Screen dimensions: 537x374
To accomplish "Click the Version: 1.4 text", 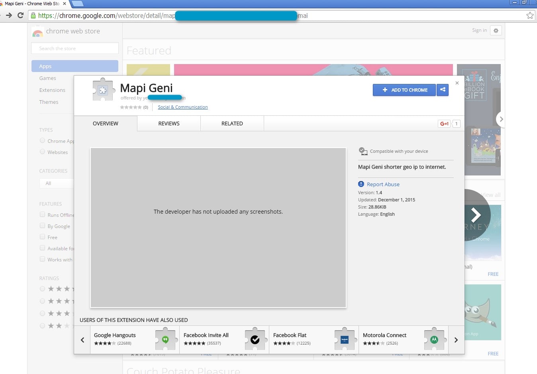I will tap(370, 193).
